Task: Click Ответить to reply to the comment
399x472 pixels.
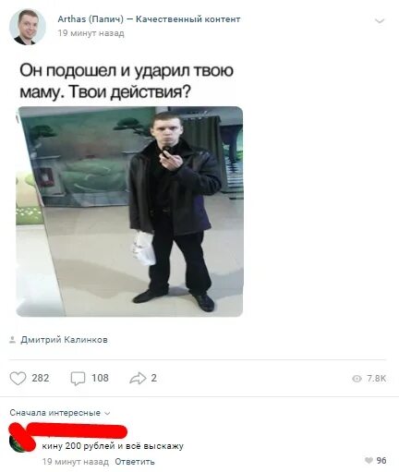Action: point(135,462)
